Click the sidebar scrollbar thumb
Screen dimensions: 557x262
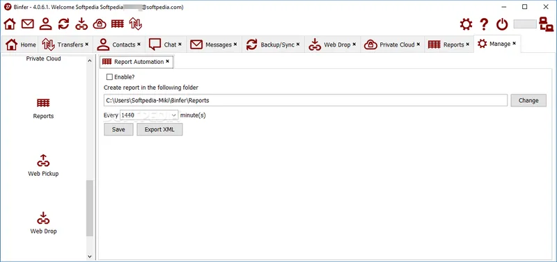point(90,208)
